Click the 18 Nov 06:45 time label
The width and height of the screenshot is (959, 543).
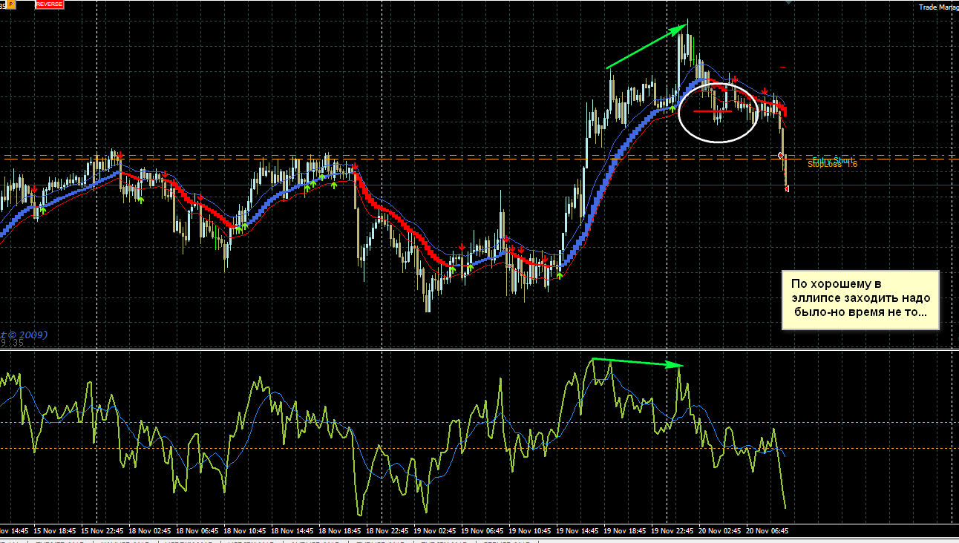[197, 531]
